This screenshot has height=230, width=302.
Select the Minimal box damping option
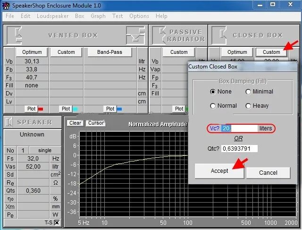[248, 92]
